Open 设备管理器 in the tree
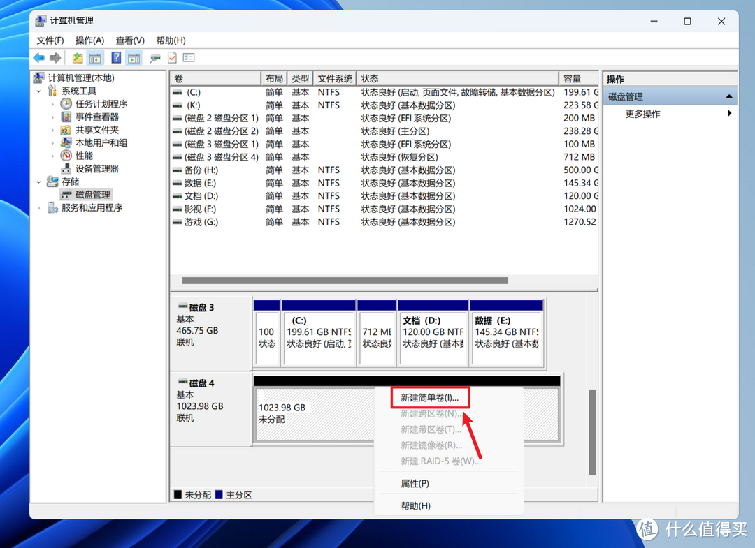 click(96, 168)
